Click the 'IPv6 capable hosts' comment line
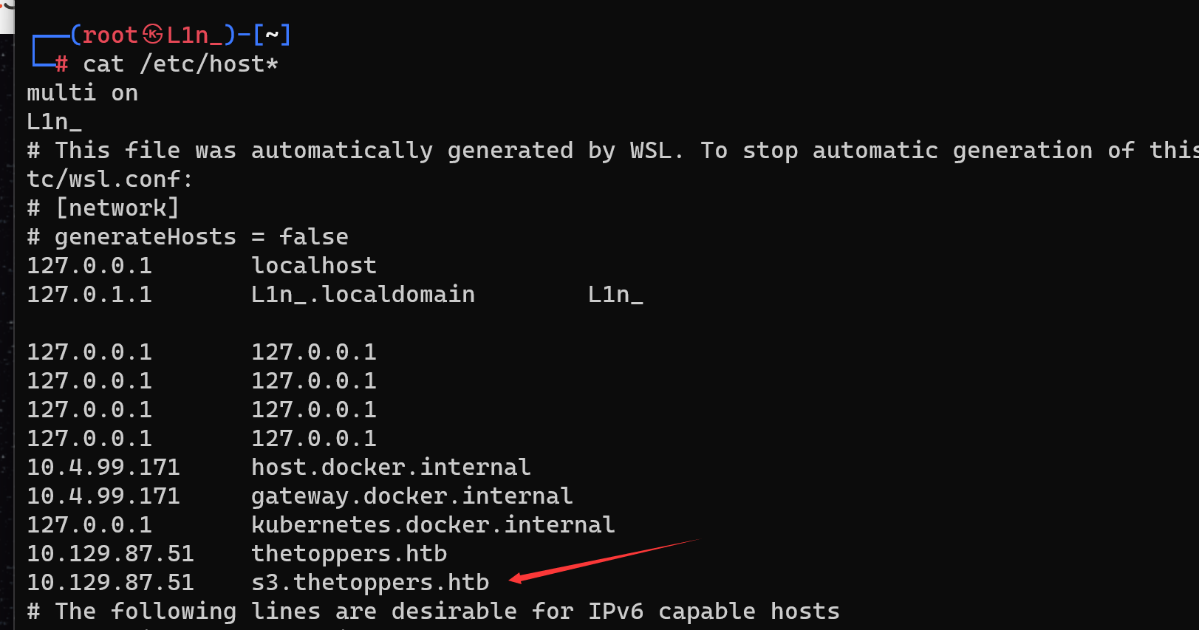 433,612
